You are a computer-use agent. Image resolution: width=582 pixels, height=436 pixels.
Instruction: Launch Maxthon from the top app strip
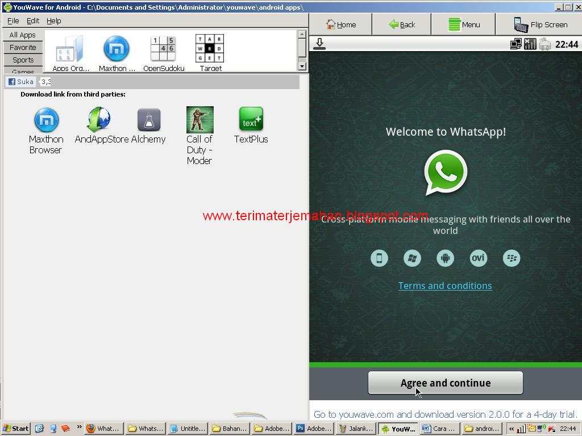click(116, 48)
